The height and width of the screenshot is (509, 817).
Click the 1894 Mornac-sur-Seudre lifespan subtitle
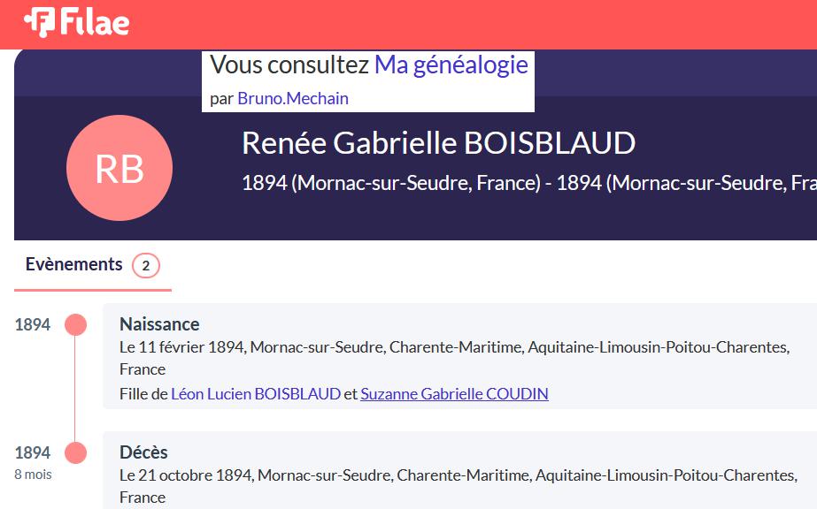tap(529, 183)
